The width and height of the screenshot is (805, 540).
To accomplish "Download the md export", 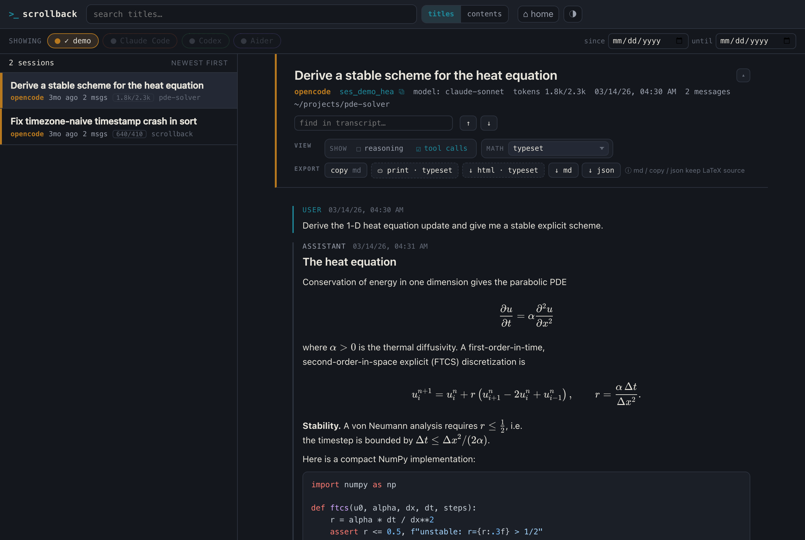I will [563, 170].
